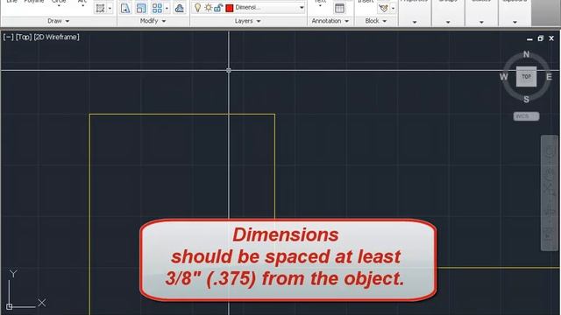Expand the collapsed Clipboard panel arrow
Screen dimensions: 561x315
pyautogui.click(x=515, y=22)
